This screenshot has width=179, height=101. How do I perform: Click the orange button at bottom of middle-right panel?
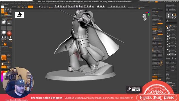pos(155,77)
